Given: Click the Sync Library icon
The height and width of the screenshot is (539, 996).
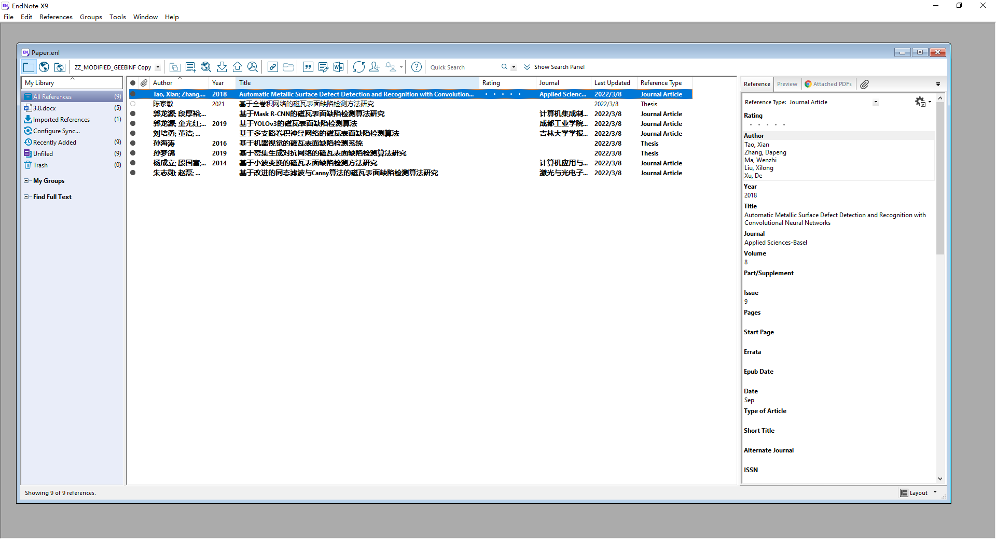Looking at the screenshot, I should (x=358, y=67).
